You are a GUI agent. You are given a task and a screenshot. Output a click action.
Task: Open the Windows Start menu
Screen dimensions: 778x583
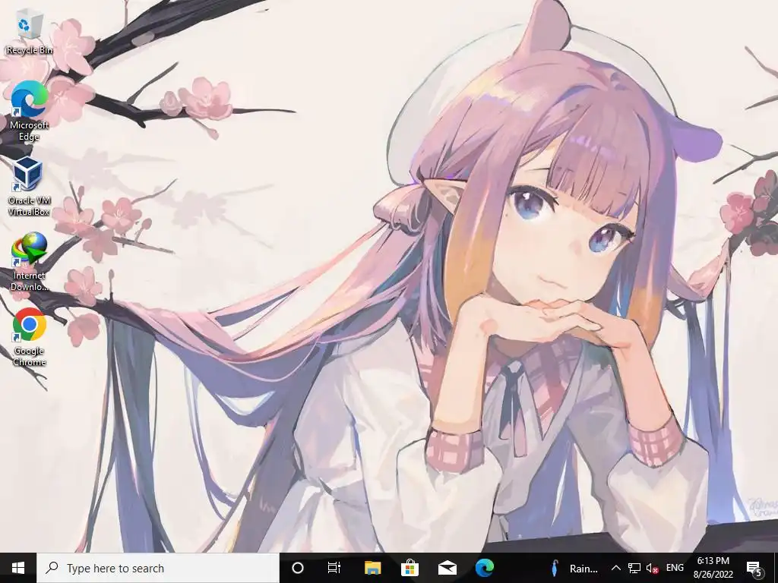click(18, 568)
